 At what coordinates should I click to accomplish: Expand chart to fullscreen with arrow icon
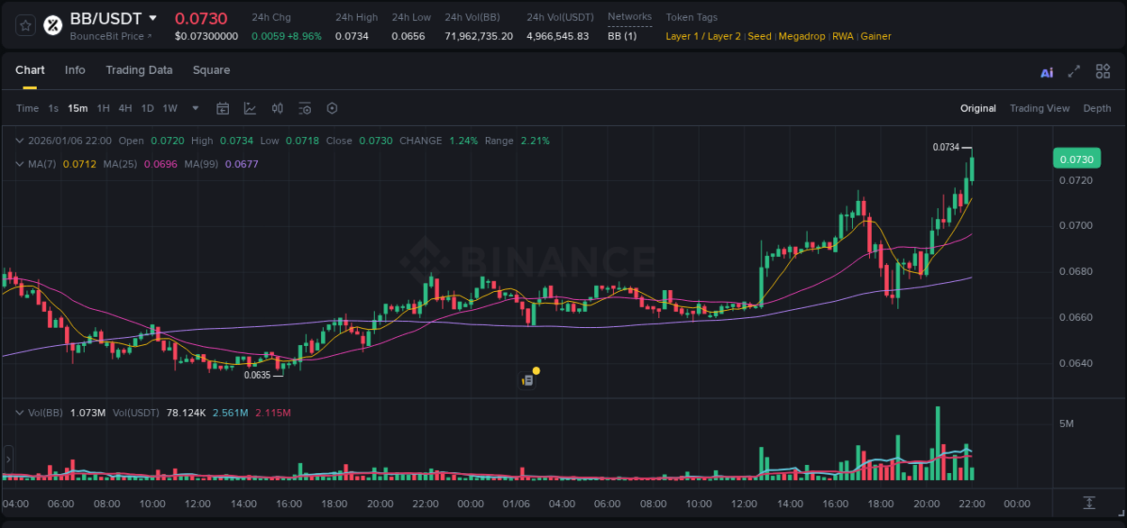[1073, 71]
